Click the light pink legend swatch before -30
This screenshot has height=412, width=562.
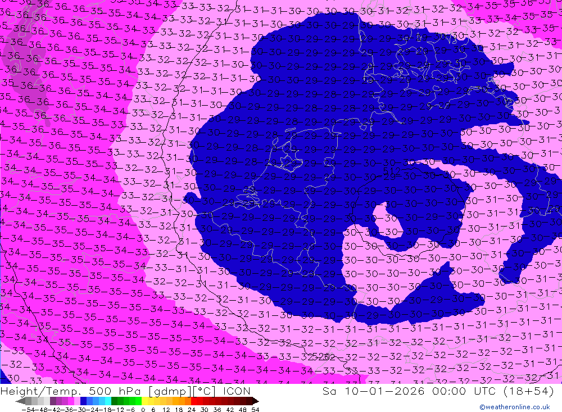tap(77, 401)
